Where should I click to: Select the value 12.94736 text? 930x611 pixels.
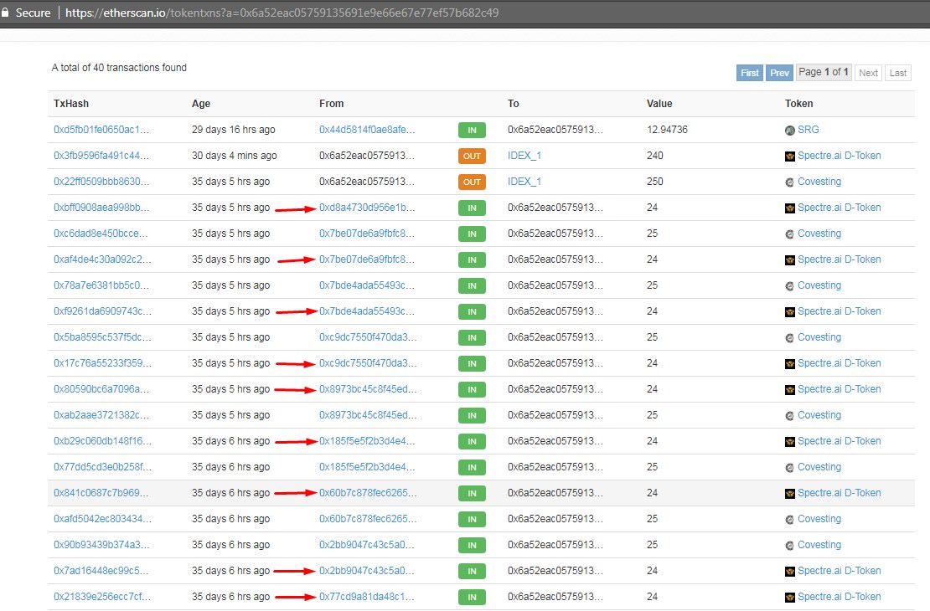point(667,129)
